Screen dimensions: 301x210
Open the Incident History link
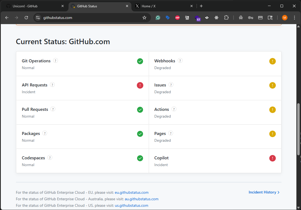[264, 192]
